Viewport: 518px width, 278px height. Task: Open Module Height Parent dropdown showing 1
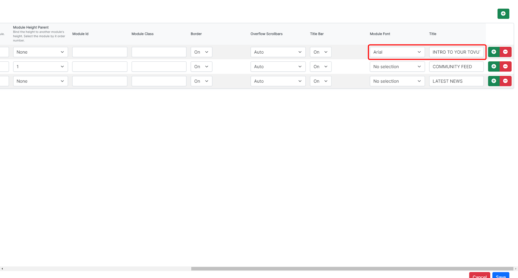40,67
